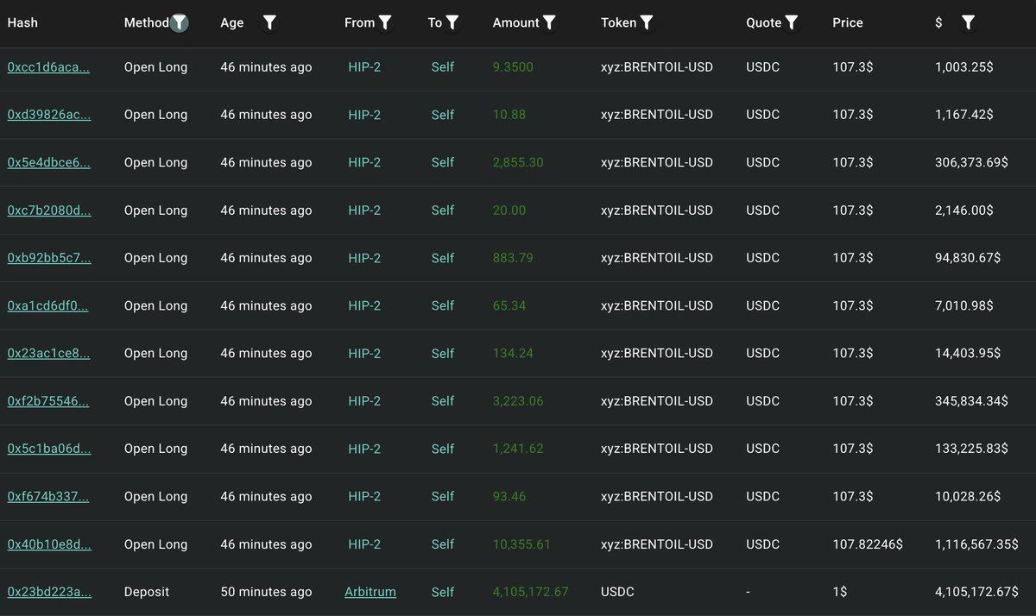Viewport: 1036px width, 616px height.
Task: Open deposit transaction hash 0x23bd223a
Action: 48,592
